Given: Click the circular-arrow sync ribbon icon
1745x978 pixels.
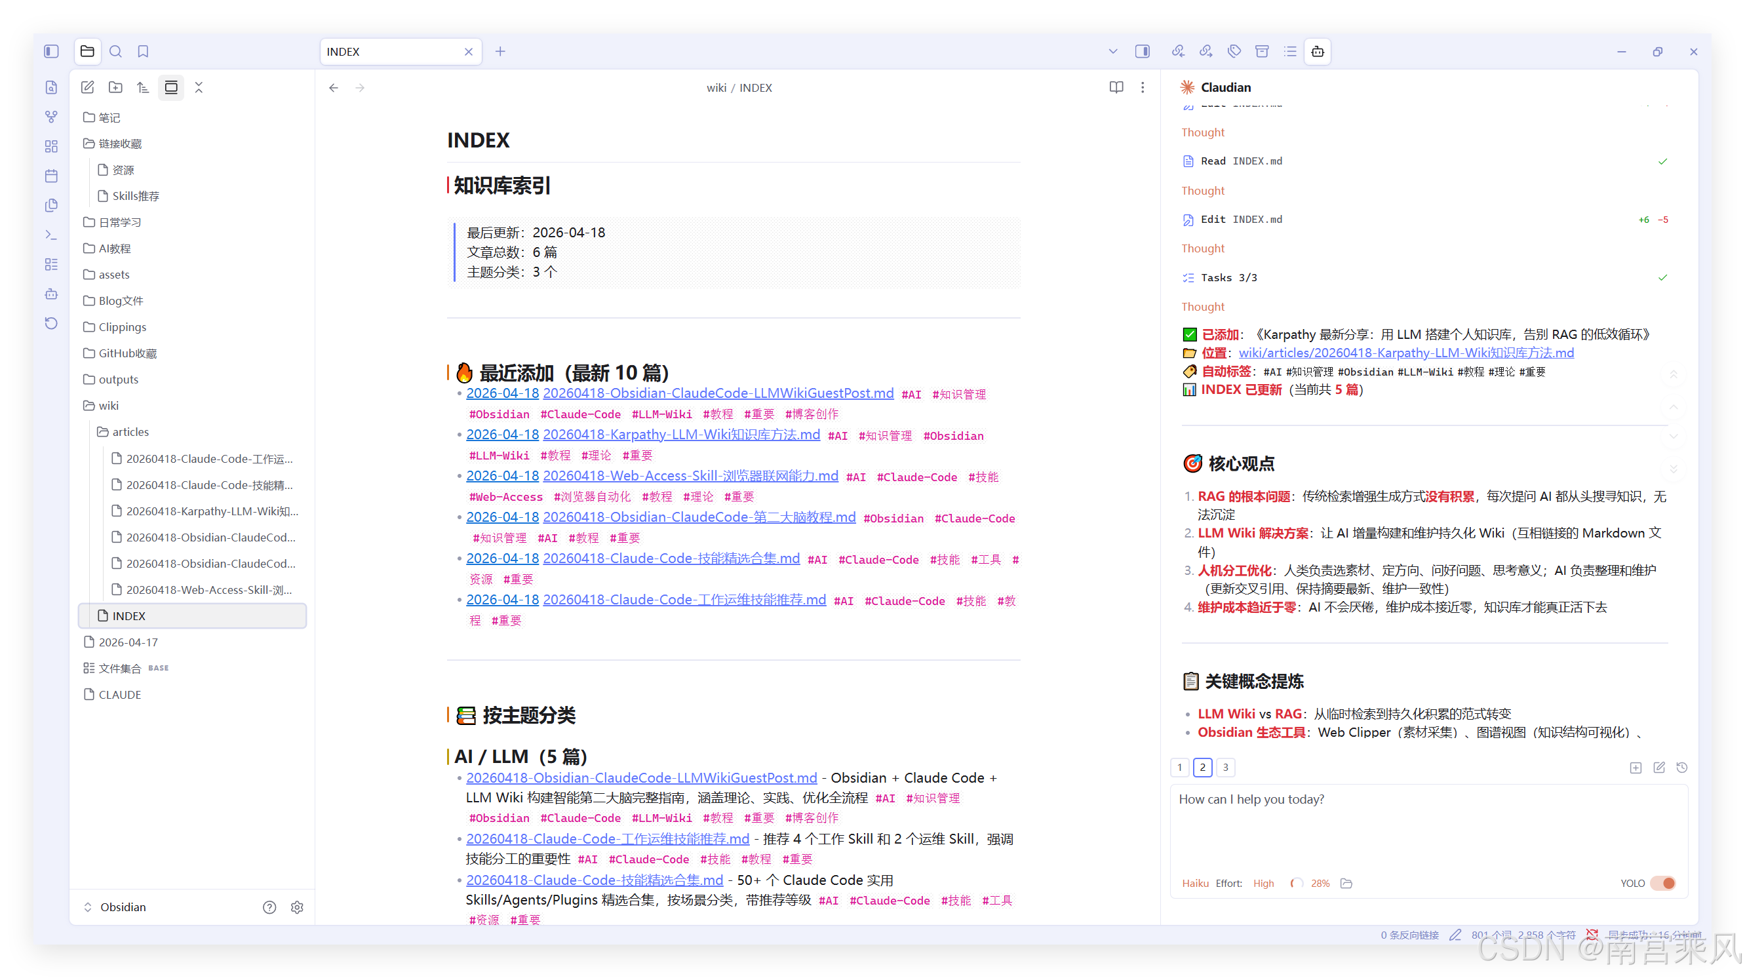Looking at the screenshot, I should 52,323.
